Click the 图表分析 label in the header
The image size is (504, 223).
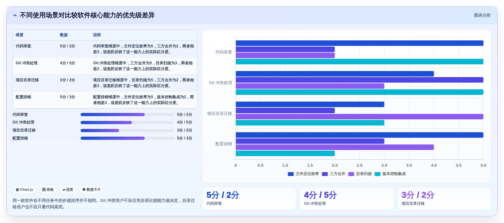click(482, 15)
